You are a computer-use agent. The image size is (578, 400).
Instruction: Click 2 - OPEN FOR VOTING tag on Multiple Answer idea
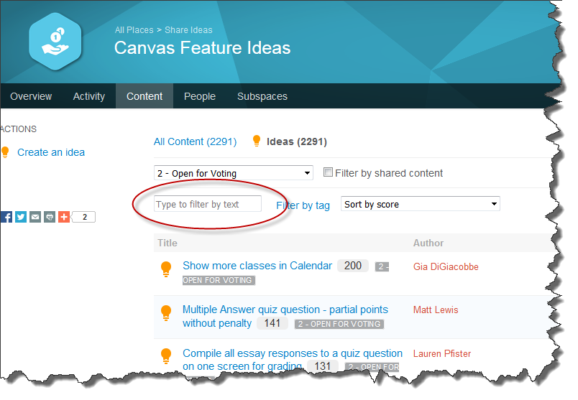pyautogui.click(x=339, y=324)
